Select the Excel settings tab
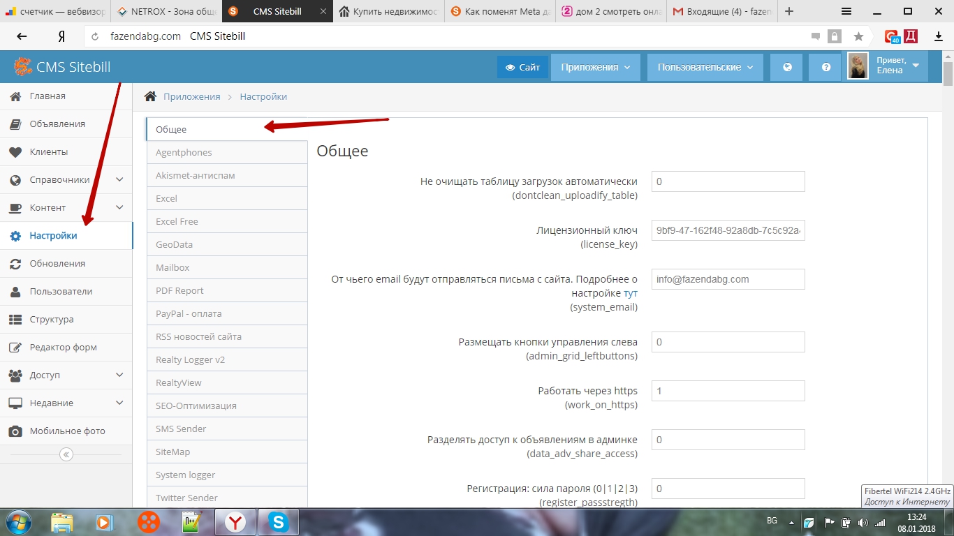 pyautogui.click(x=227, y=198)
